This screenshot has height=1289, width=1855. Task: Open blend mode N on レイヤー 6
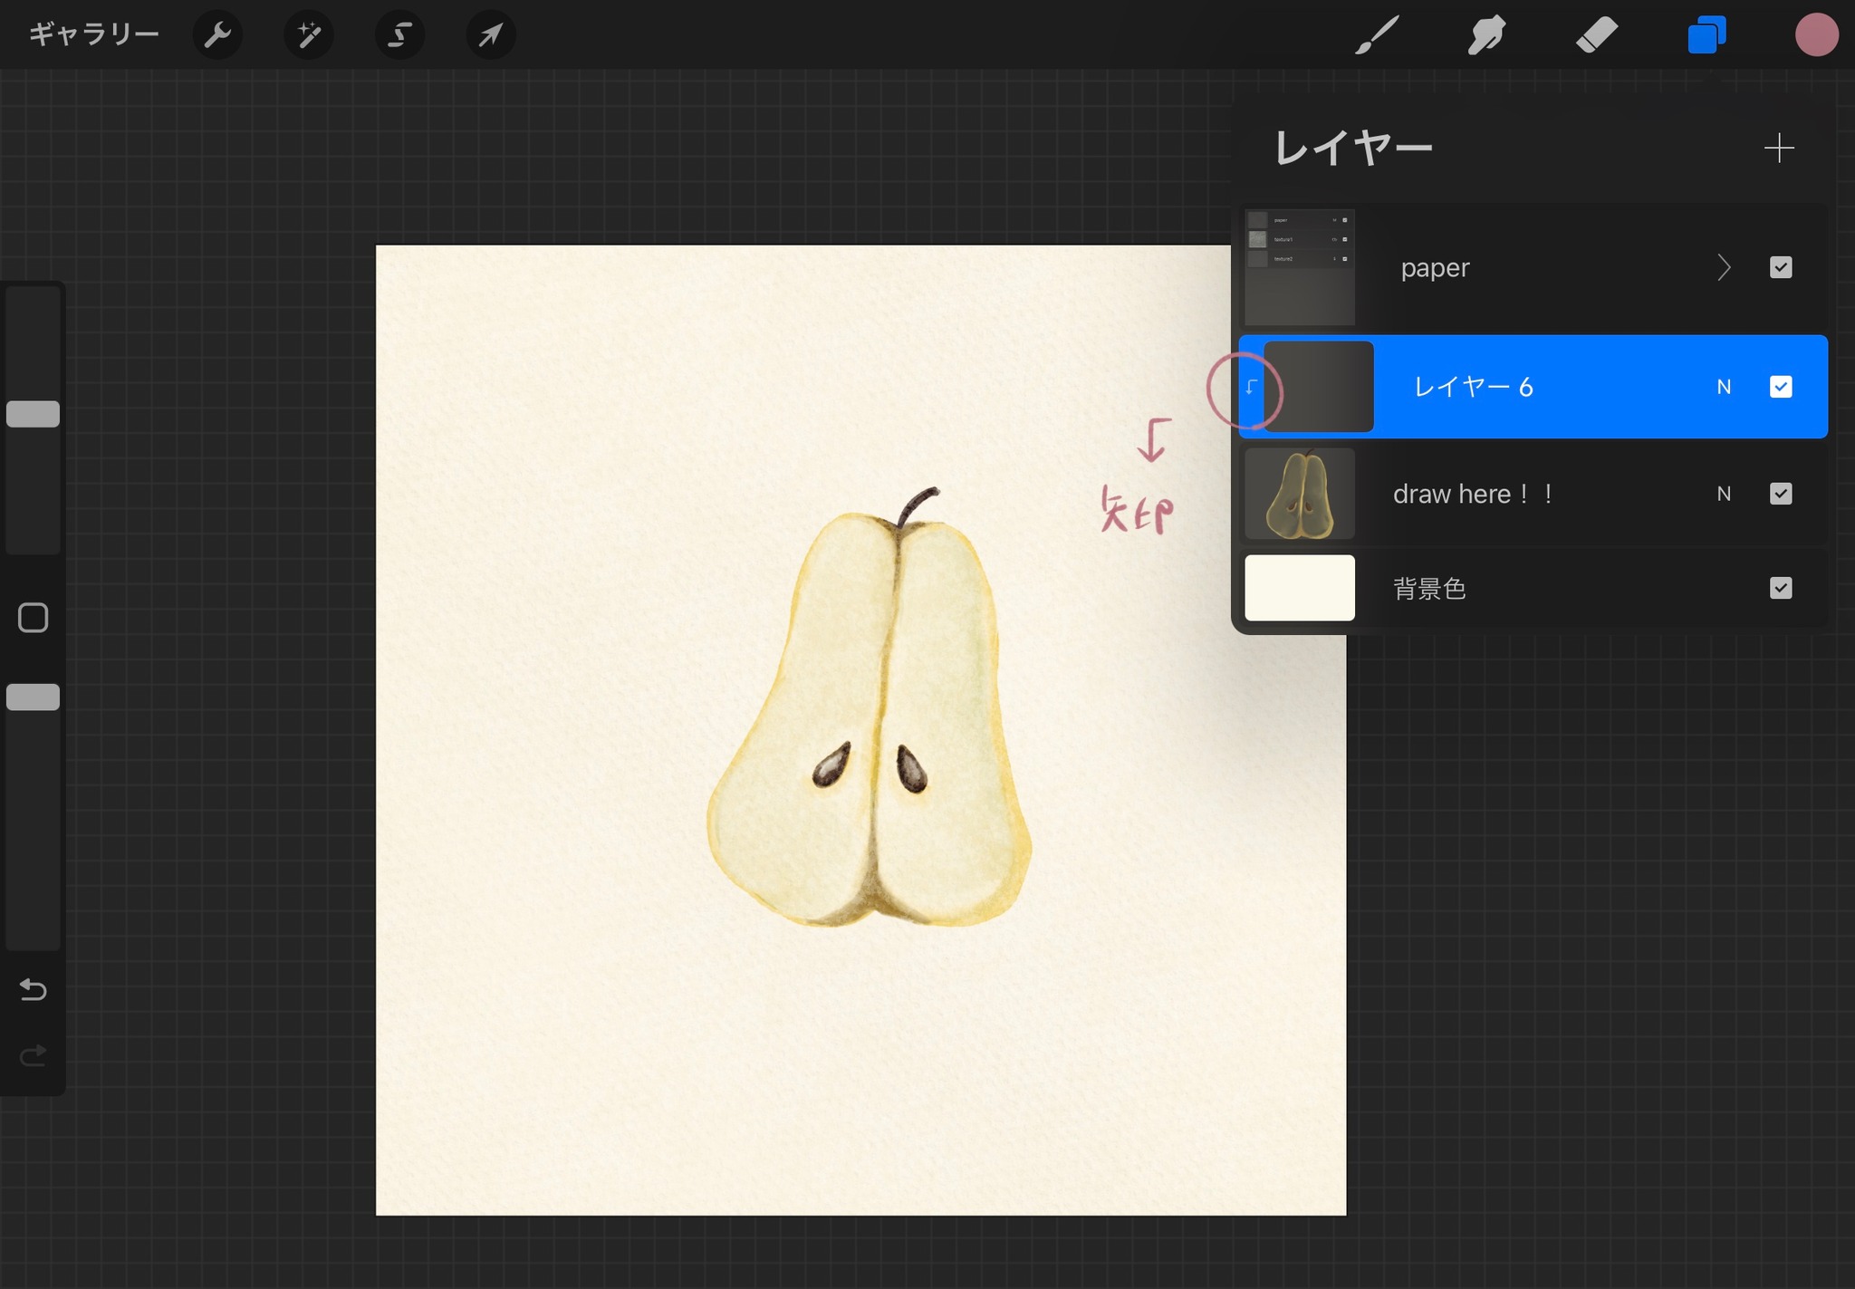(1723, 387)
